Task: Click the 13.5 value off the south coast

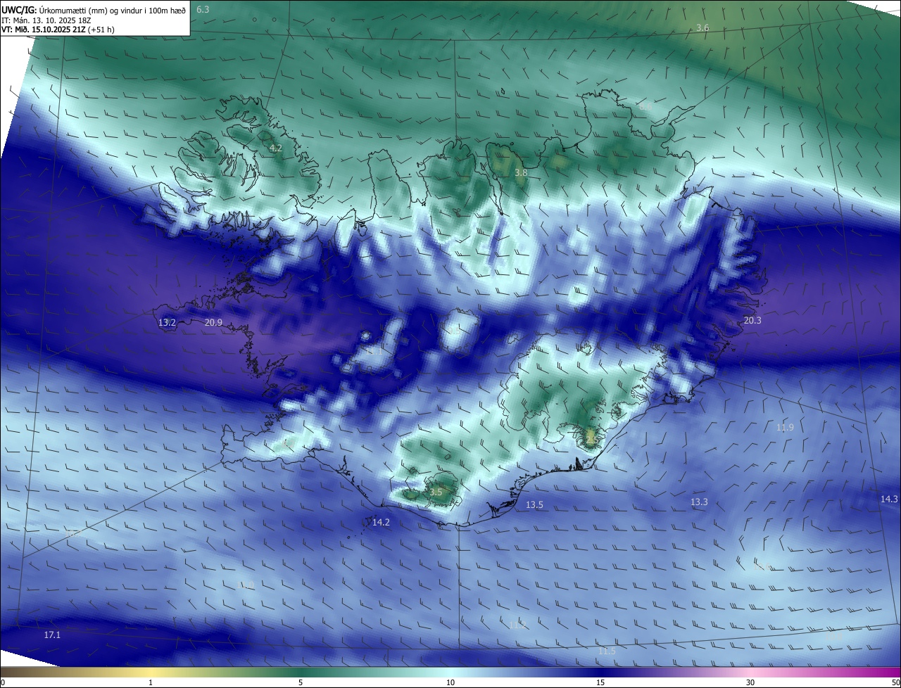Action: pyautogui.click(x=534, y=505)
